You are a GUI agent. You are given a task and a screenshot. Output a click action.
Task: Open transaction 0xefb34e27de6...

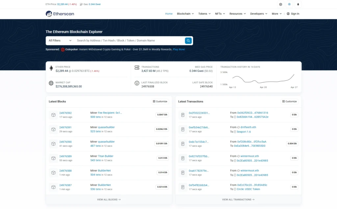(199, 127)
